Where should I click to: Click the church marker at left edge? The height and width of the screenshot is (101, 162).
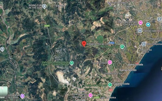2,49
